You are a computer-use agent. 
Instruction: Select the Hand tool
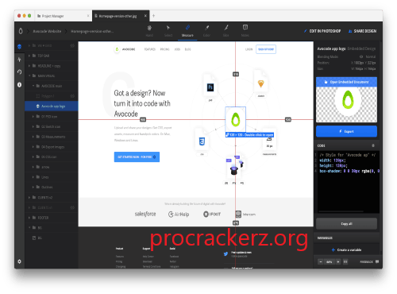click(149, 31)
